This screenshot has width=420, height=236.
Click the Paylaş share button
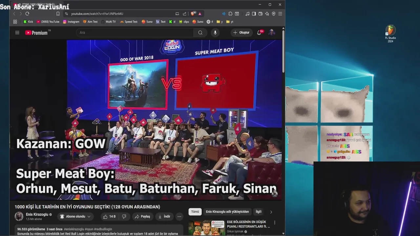point(142,217)
